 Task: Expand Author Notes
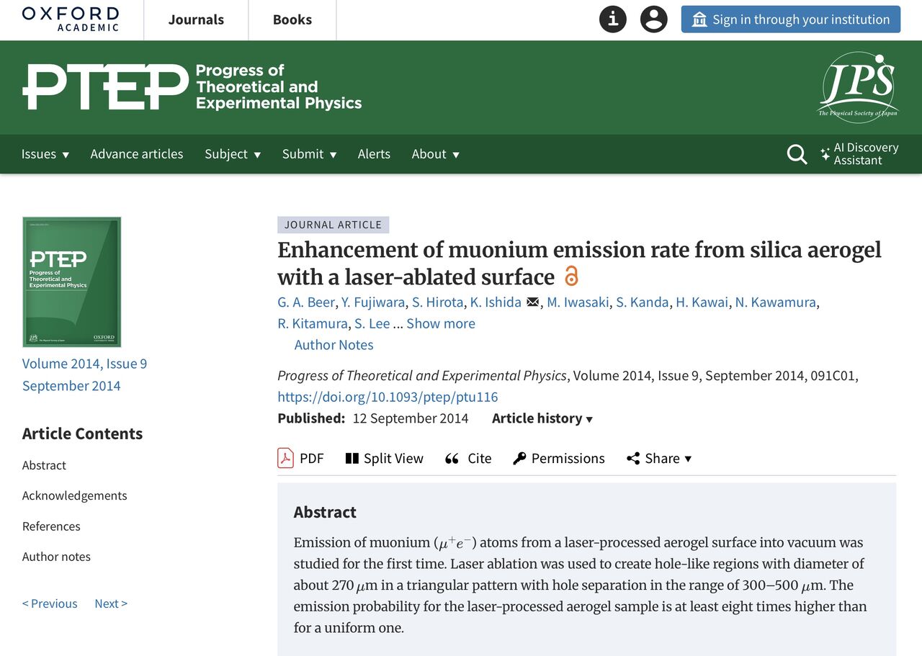pos(334,345)
